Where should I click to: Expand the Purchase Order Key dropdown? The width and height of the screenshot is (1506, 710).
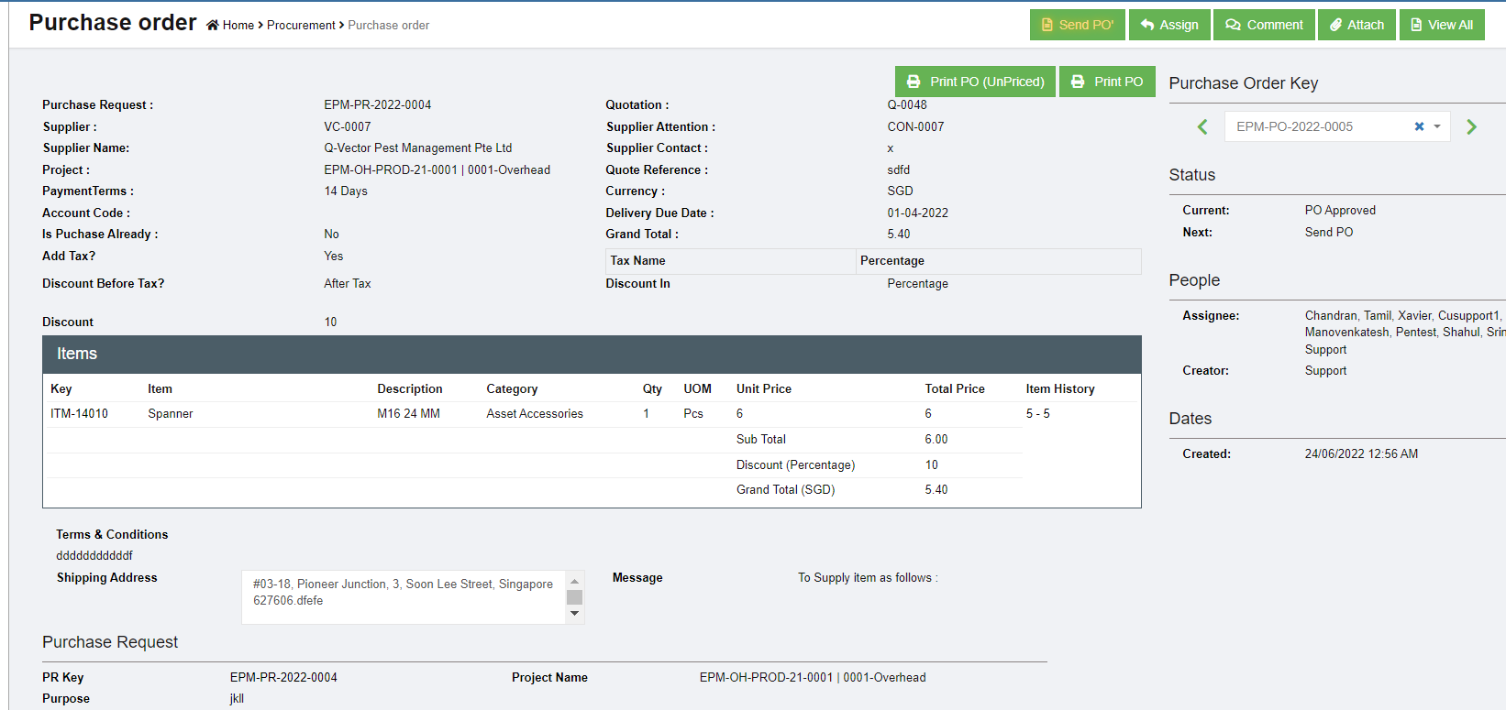1437,126
